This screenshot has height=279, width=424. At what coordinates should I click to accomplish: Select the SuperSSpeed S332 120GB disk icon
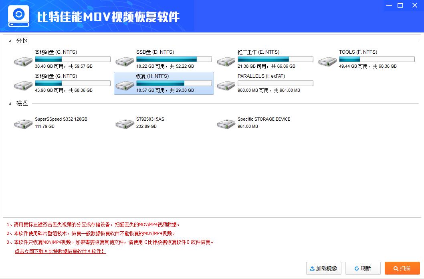(x=23, y=123)
